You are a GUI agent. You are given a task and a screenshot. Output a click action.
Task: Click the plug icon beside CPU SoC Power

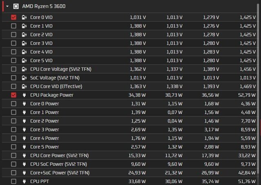coord(24,164)
